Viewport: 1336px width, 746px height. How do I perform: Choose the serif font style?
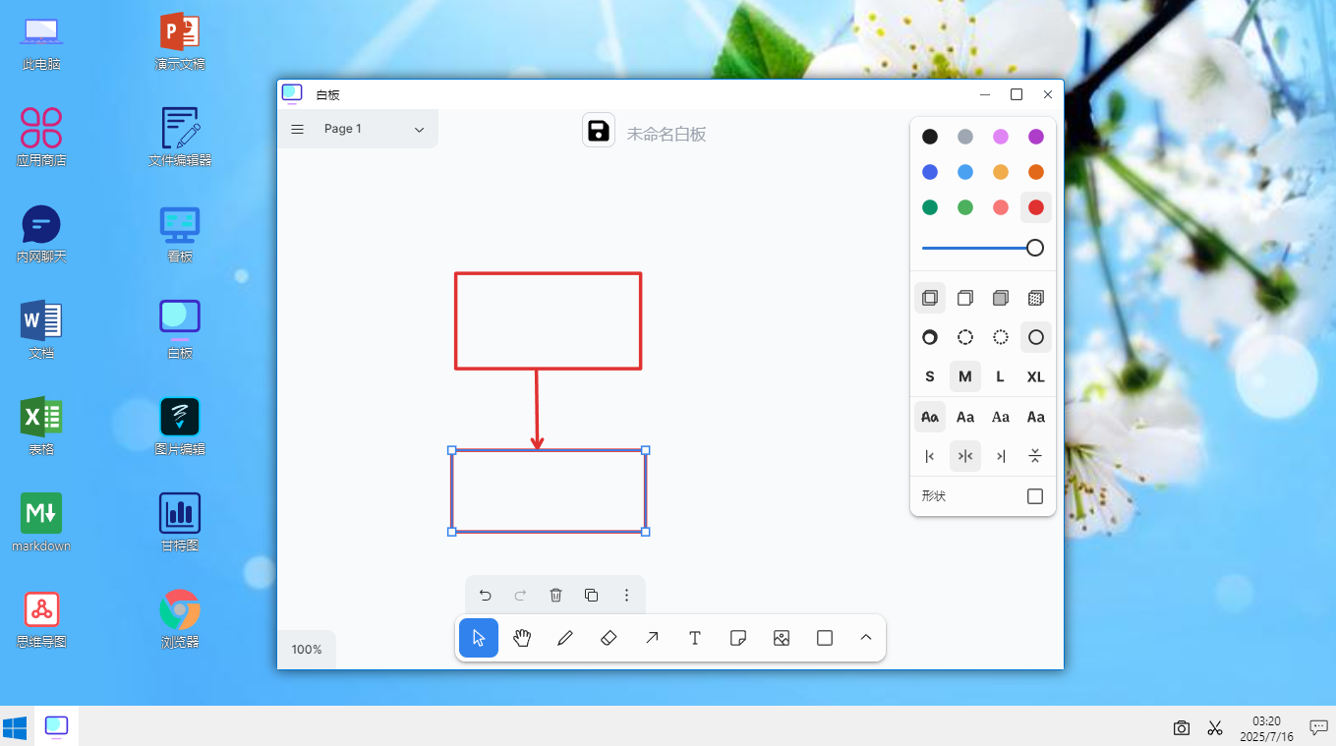coord(1001,417)
